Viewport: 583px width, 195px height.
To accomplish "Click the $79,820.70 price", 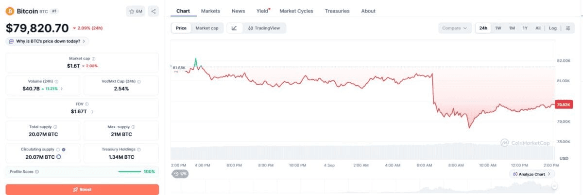I will point(37,29).
